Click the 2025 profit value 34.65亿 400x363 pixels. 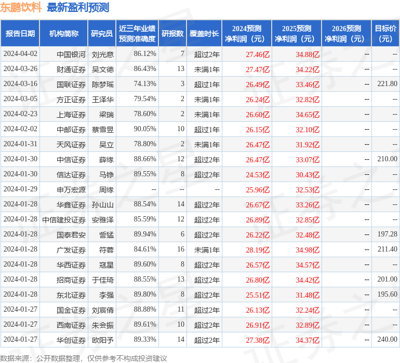pos(308,115)
